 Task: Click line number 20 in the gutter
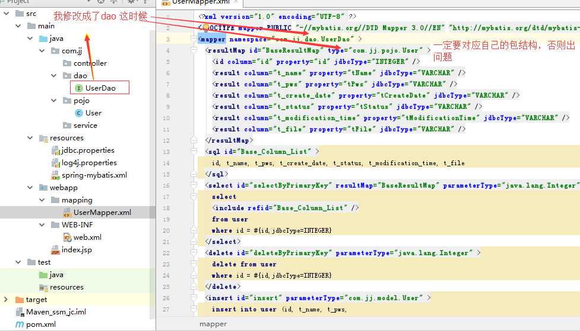point(166,230)
